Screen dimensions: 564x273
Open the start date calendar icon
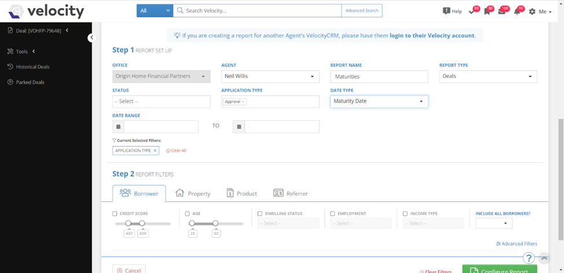coord(119,126)
